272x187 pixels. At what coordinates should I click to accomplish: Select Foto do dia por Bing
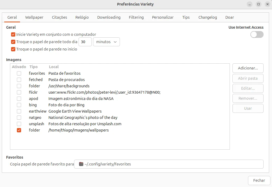point(66,105)
